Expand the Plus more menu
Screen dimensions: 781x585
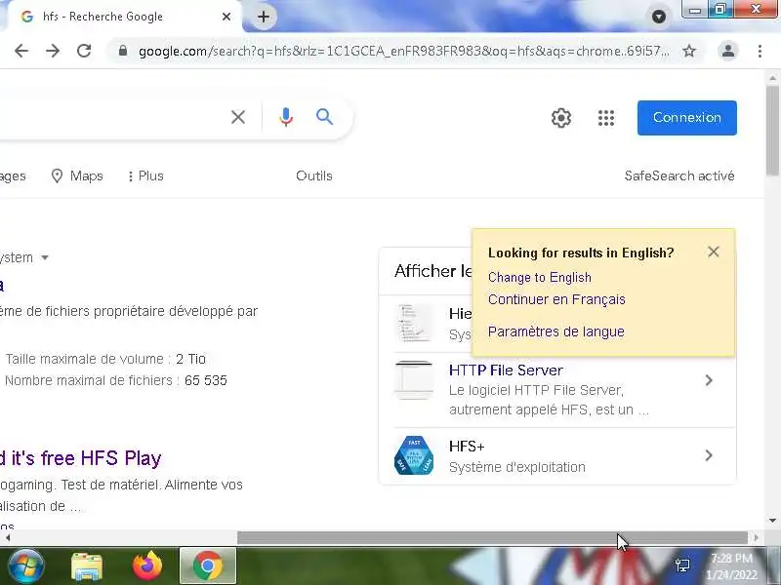(x=145, y=175)
